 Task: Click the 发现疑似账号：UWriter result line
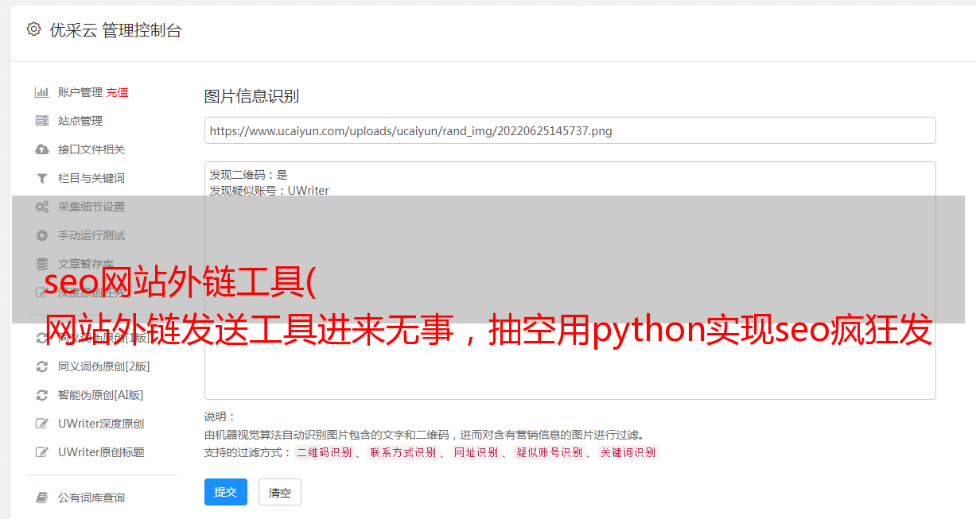(x=270, y=191)
